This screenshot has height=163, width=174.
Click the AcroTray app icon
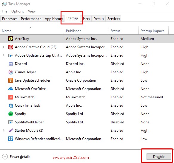coord(11,39)
